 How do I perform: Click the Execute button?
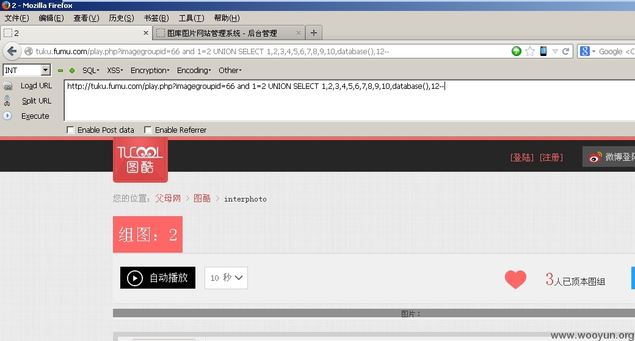[x=35, y=116]
